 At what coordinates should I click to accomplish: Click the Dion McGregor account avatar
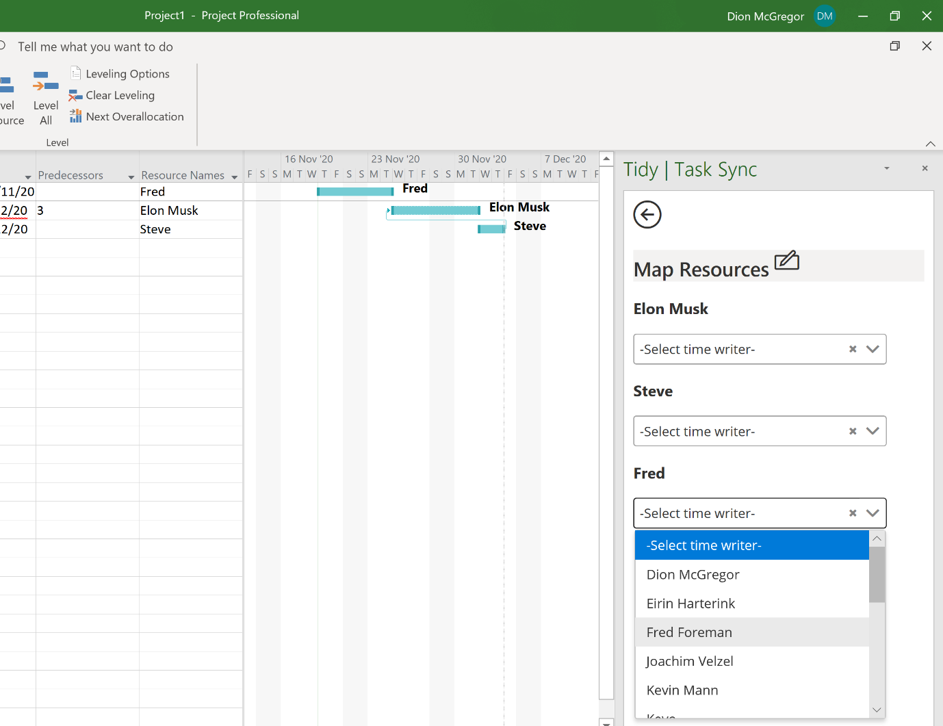[x=825, y=16]
